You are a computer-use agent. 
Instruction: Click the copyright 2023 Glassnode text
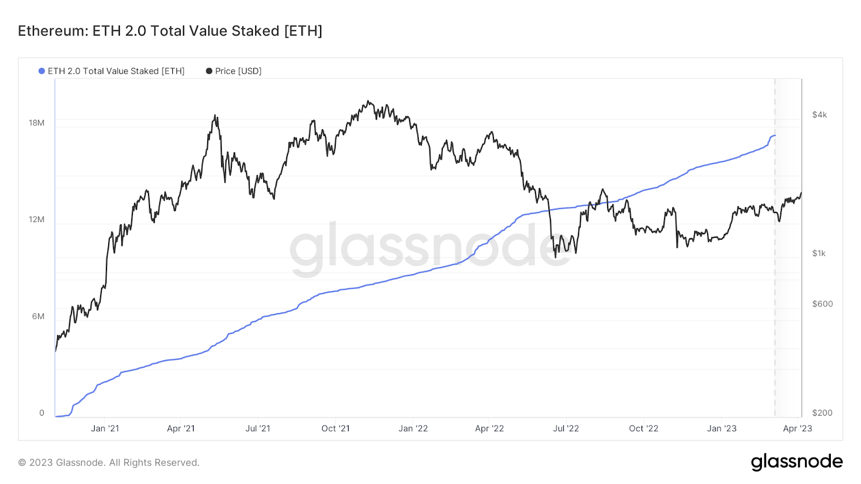[x=109, y=462]
